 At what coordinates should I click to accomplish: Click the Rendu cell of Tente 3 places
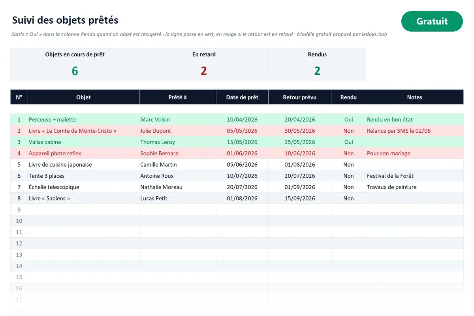click(x=348, y=176)
